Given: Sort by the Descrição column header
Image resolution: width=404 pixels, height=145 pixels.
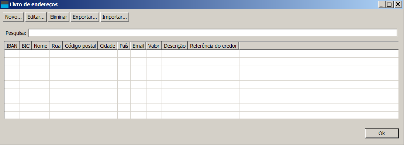Looking at the screenshot, I should click(x=175, y=46).
